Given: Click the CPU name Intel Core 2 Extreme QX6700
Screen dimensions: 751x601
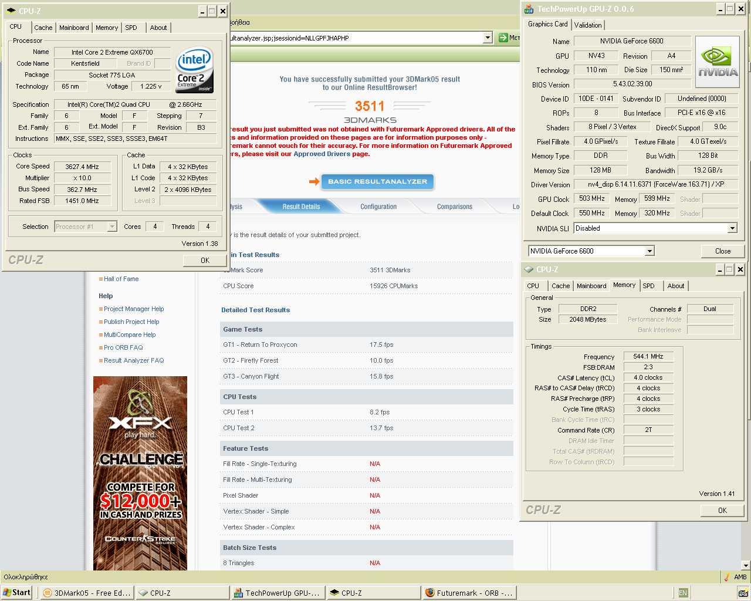Looking at the screenshot, I should (x=112, y=52).
